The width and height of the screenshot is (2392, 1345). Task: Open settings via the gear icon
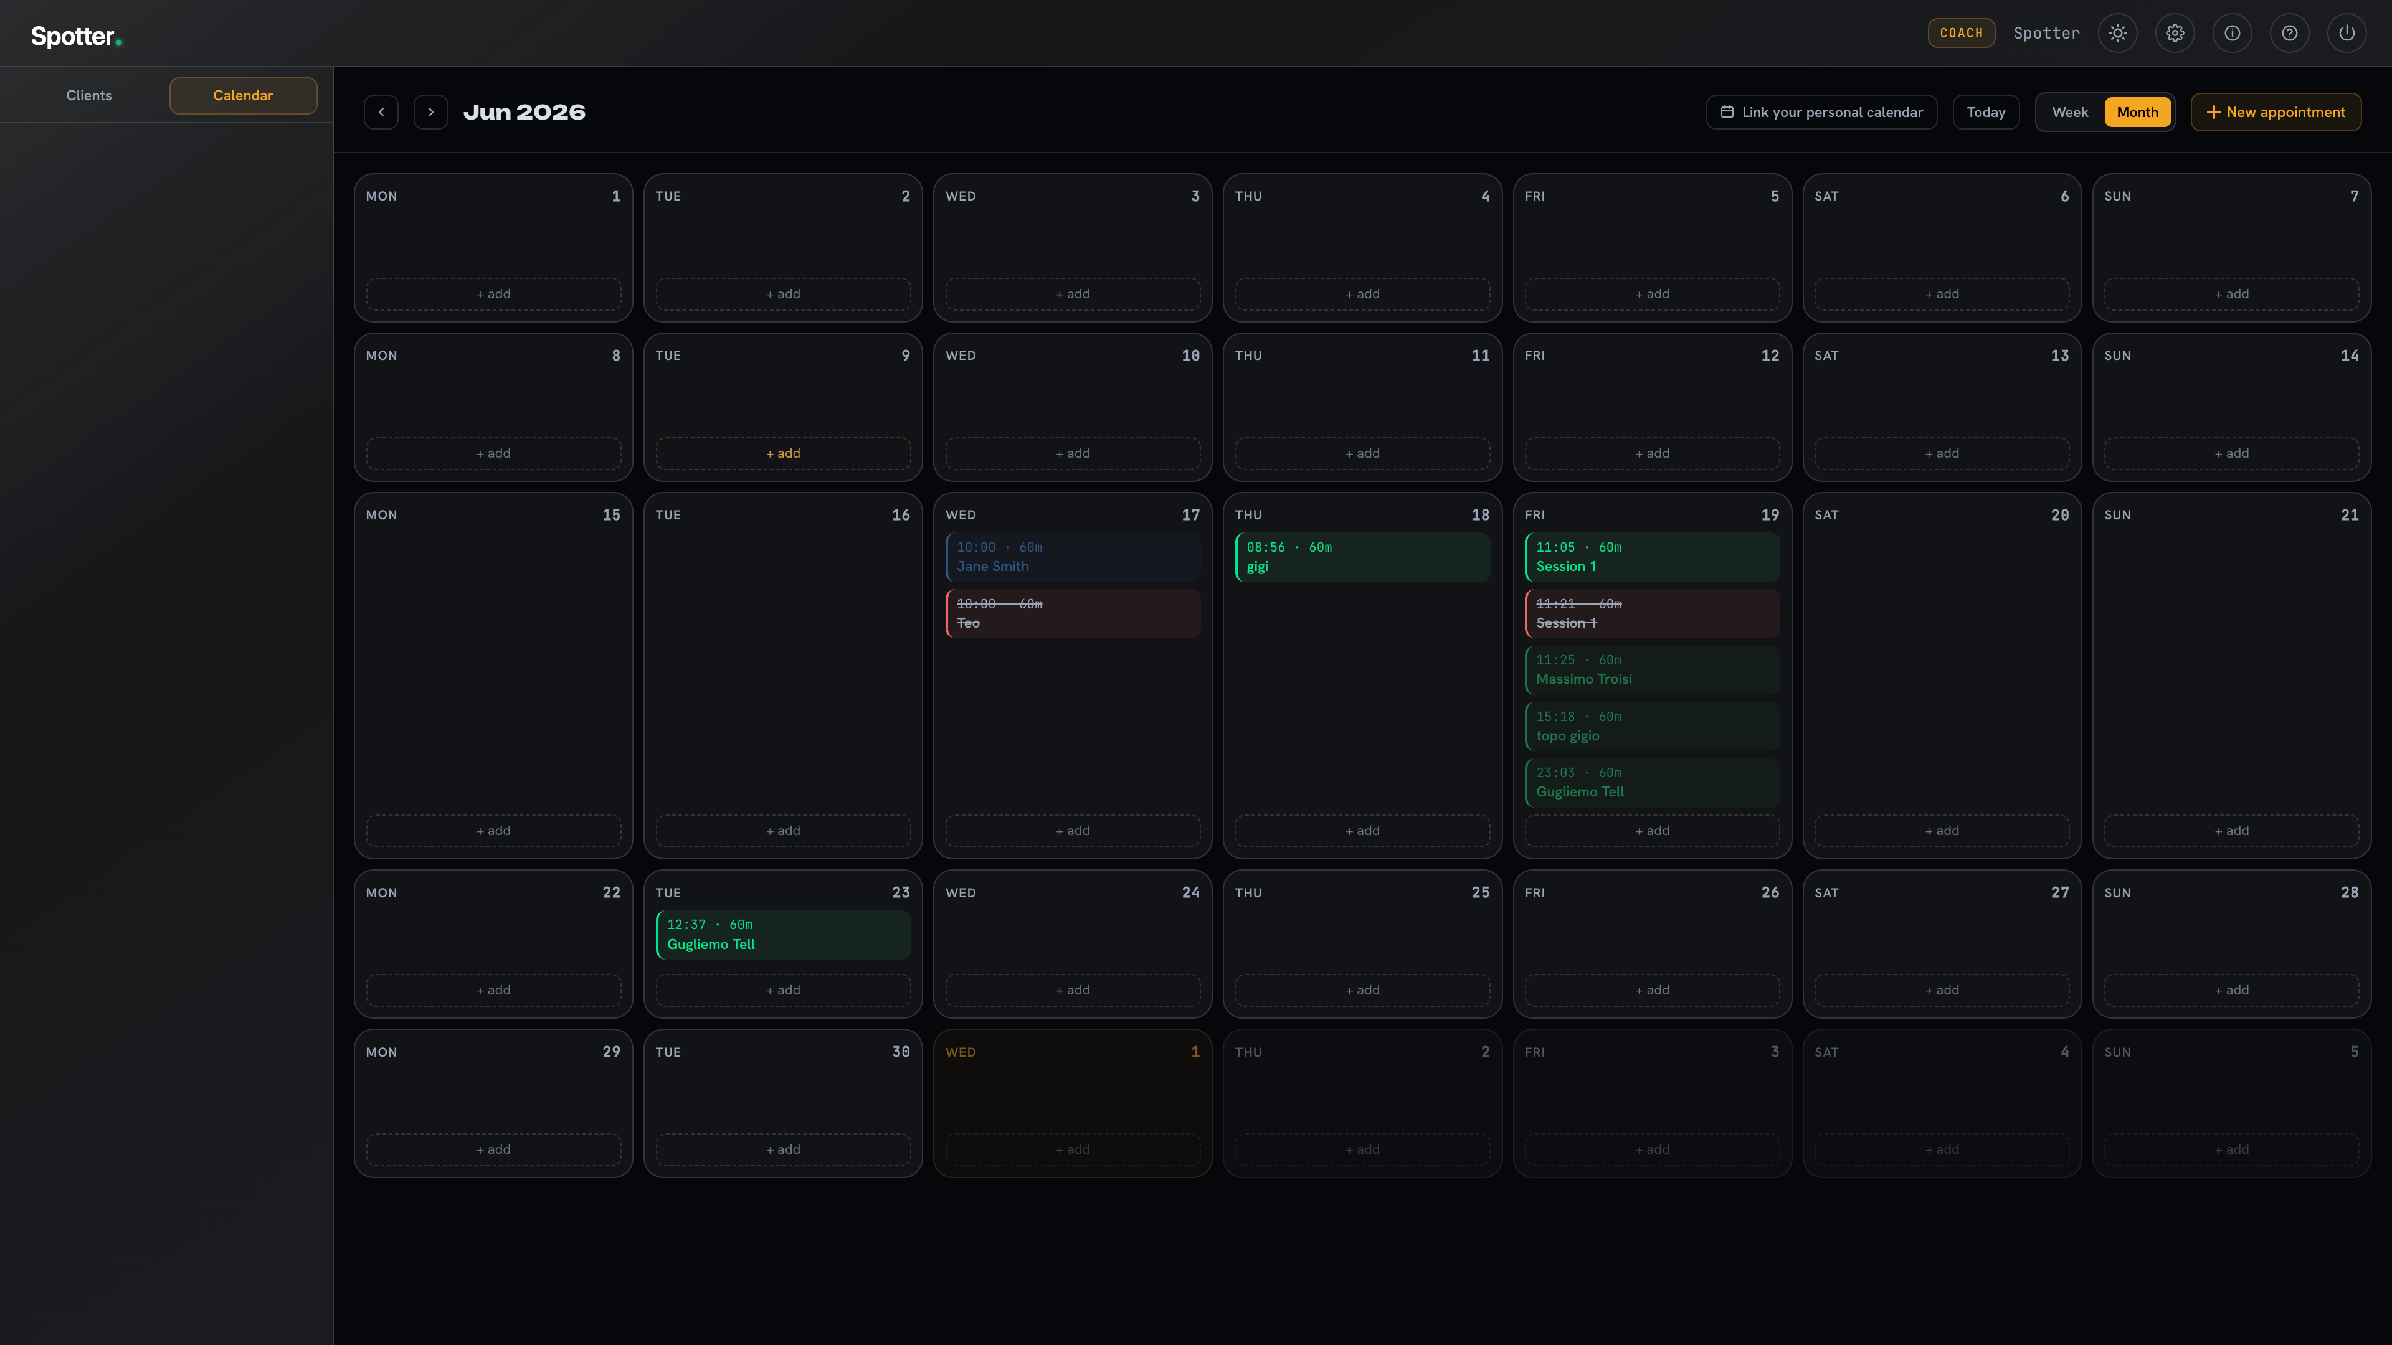[2175, 34]
